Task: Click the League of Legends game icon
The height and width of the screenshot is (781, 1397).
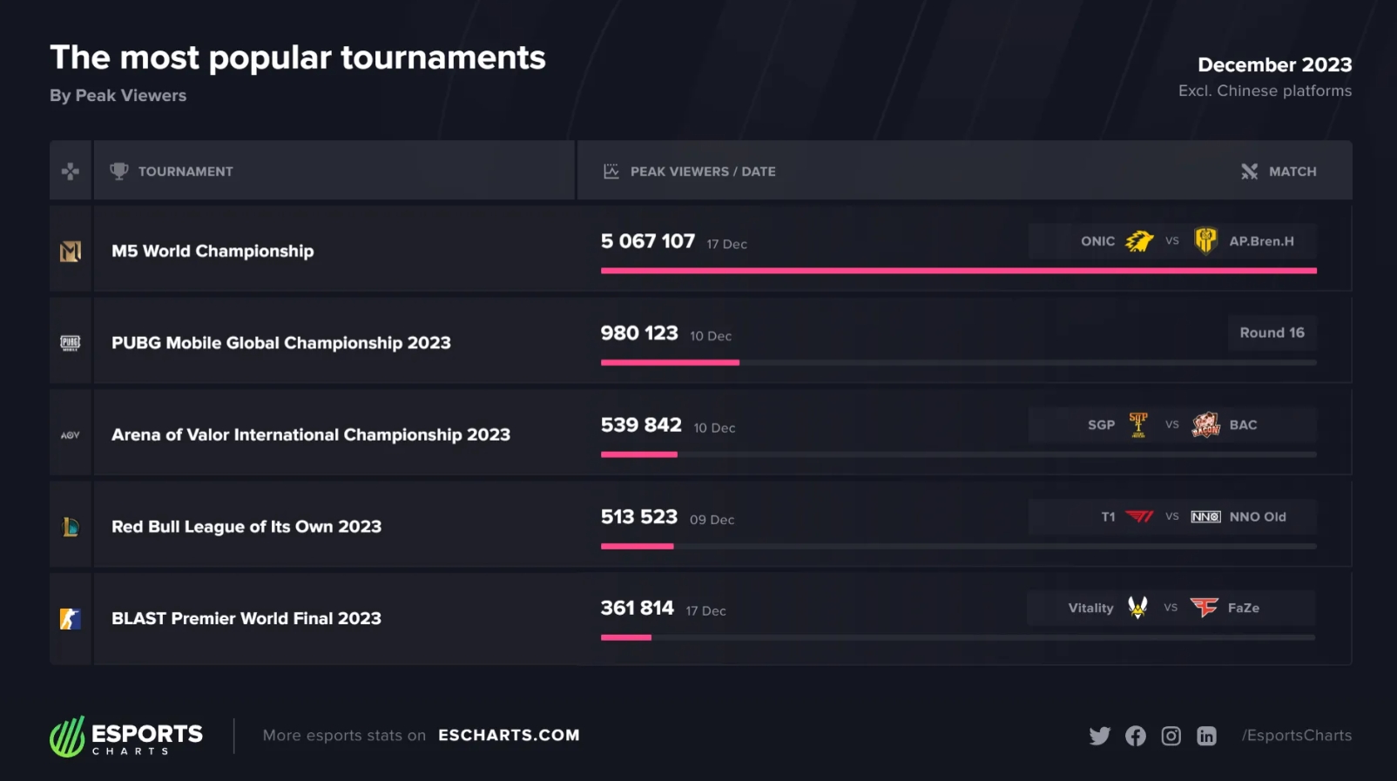Action: [71, 527]
